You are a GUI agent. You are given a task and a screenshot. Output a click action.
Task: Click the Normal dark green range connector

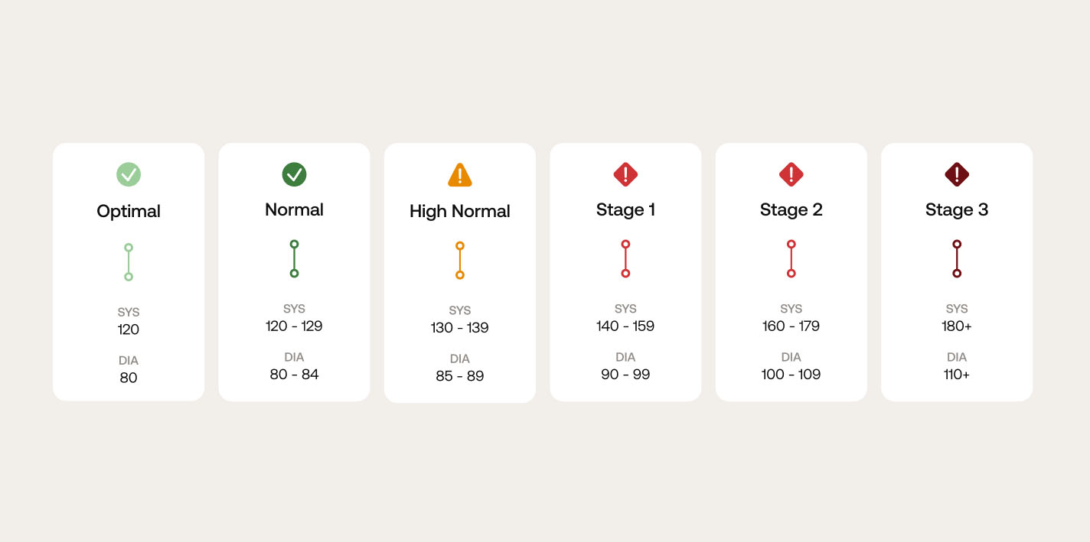tap(294, 258)
